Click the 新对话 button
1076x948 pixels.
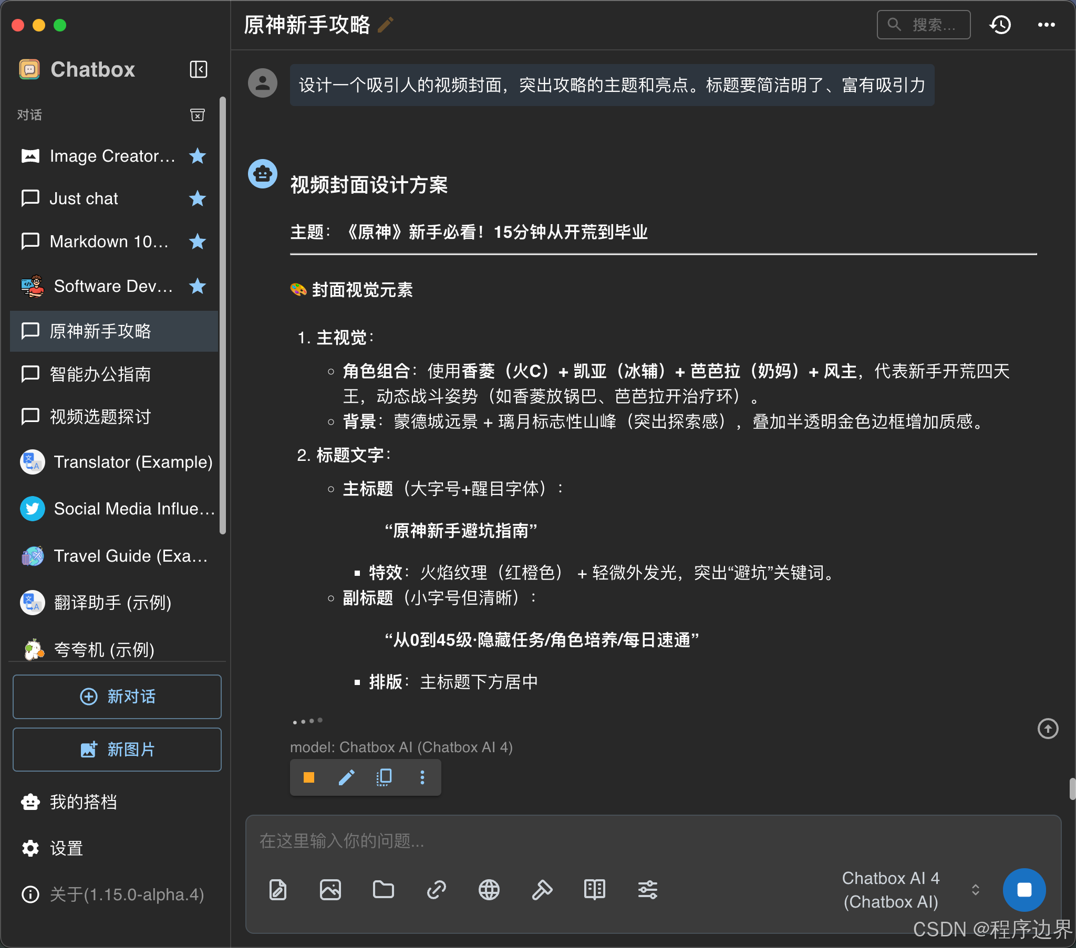click(x=117, y=697)
